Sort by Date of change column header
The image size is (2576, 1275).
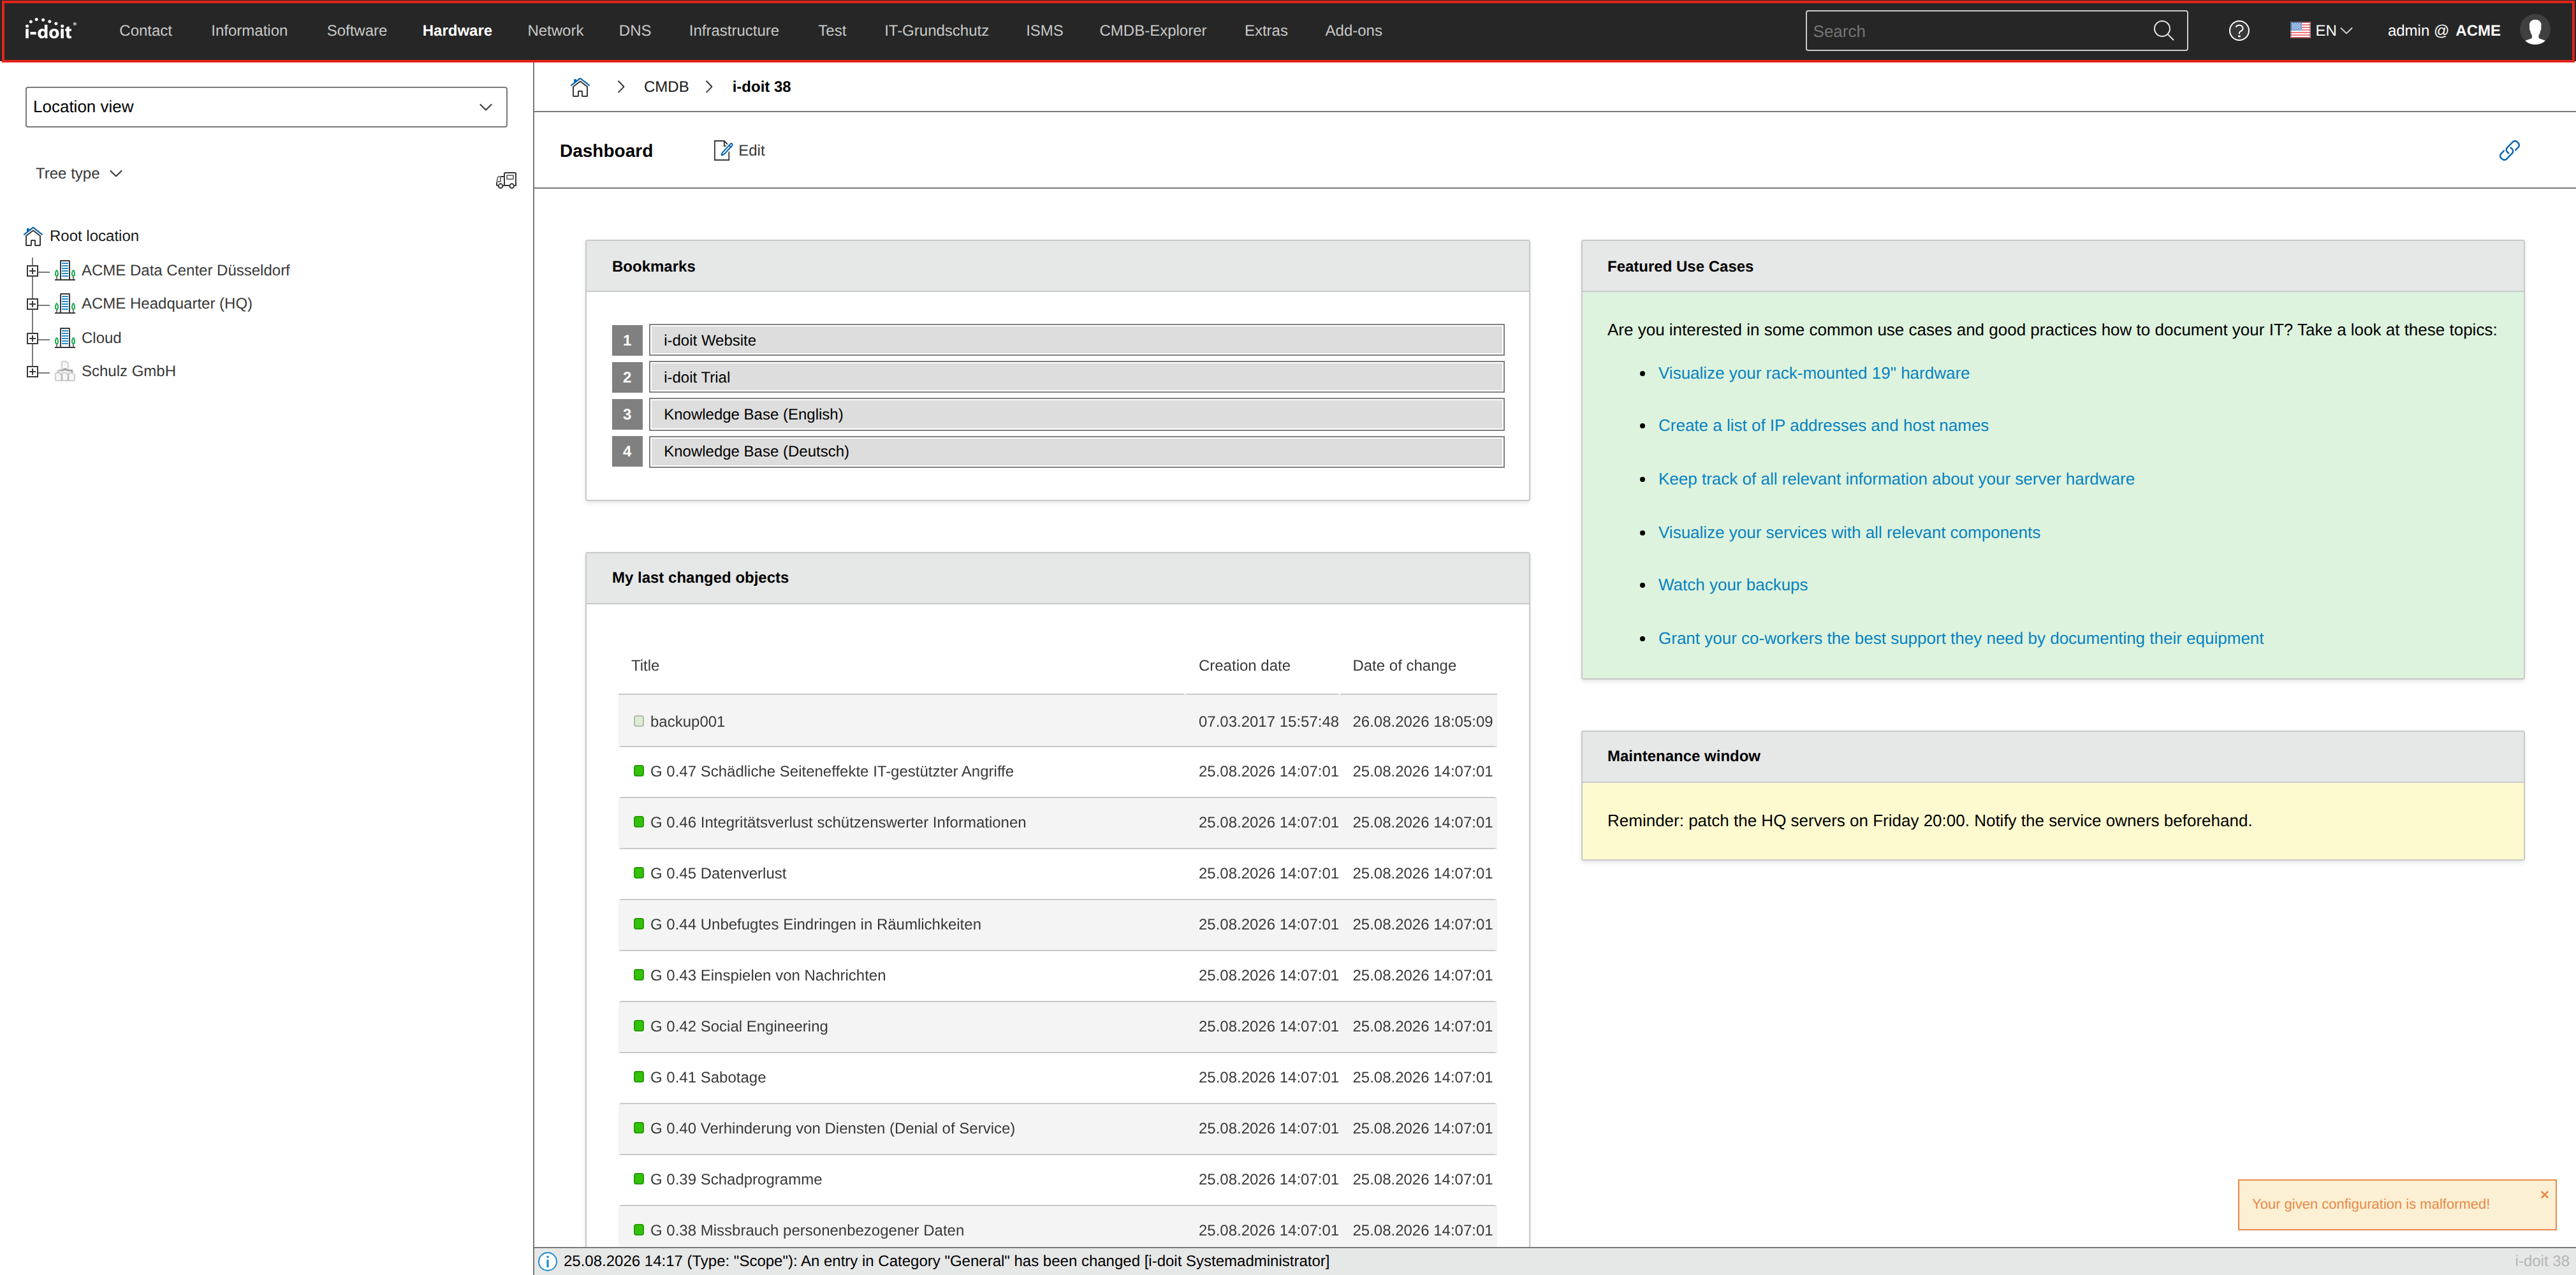pyautogui.click(x=1404, y=666)
